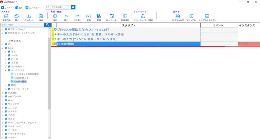Screen dimensions: 260x139
Task: Click the 戻す (Undo) icon
Action: point(66,16)
